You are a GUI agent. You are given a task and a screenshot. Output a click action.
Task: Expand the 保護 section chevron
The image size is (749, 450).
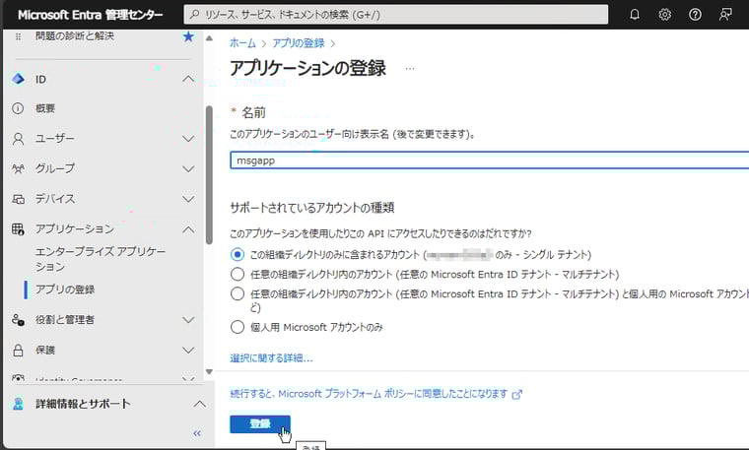click(188, 351)
